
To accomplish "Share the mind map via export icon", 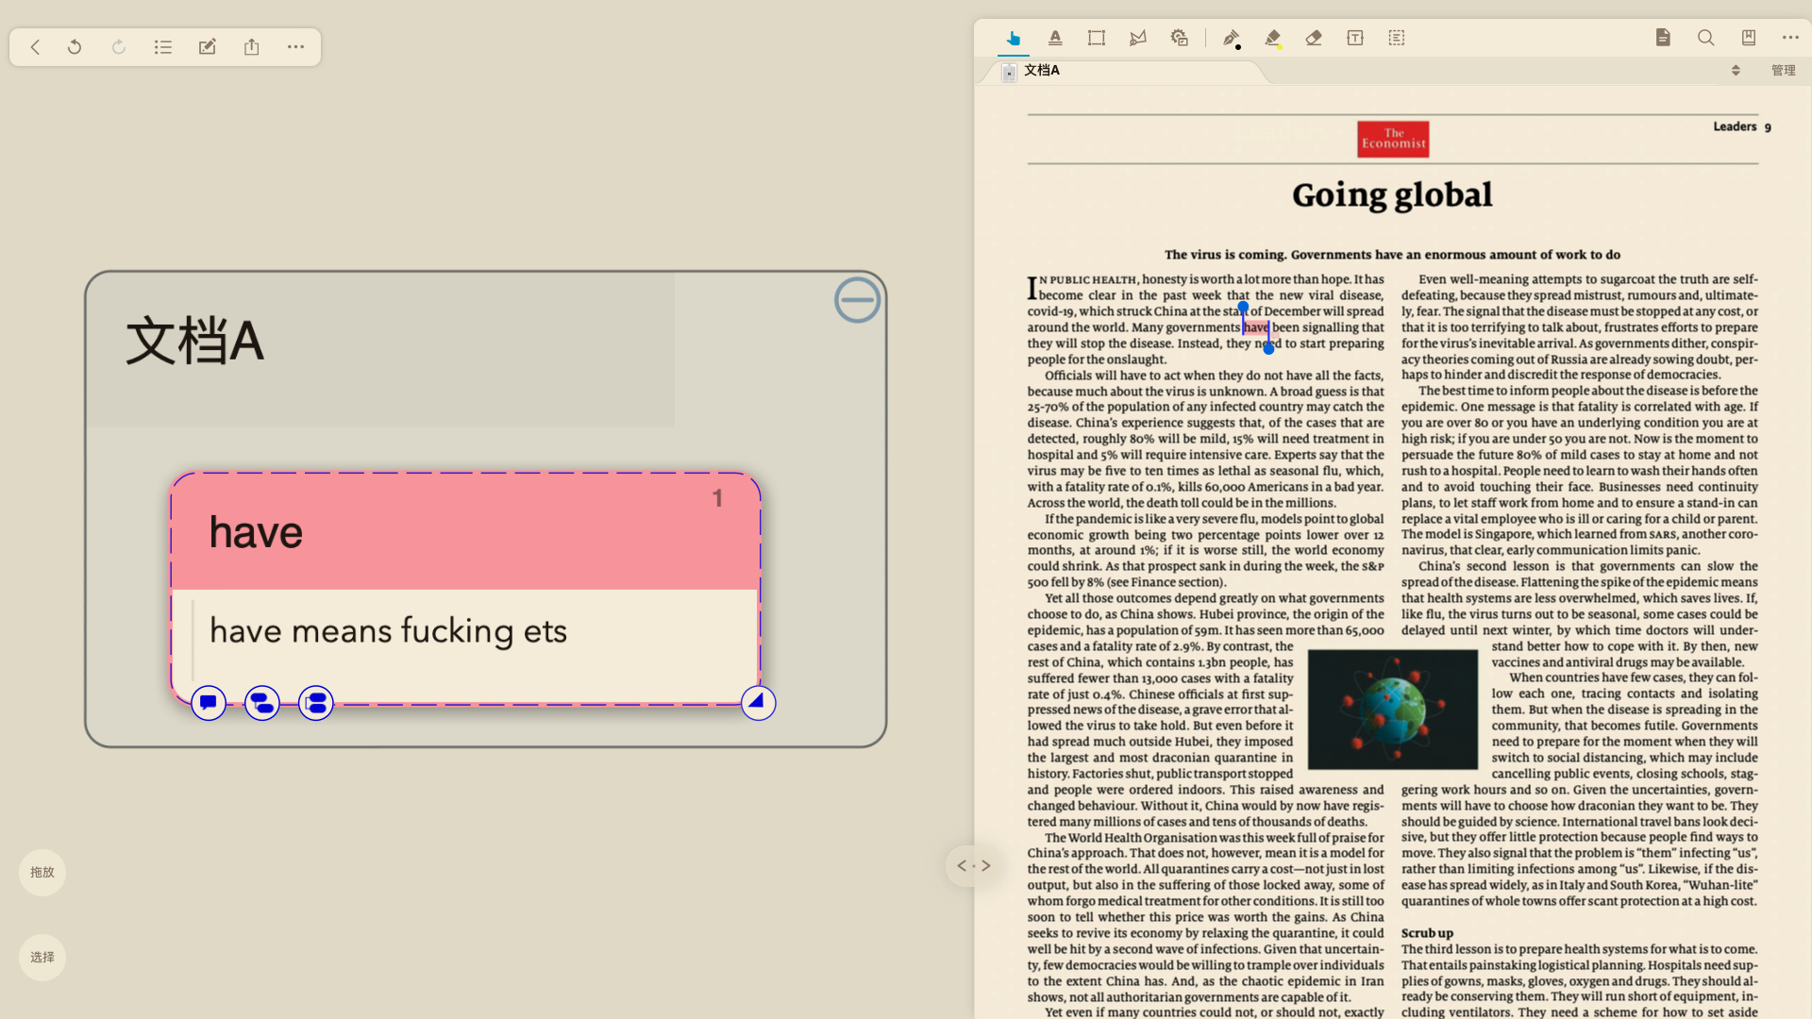I will [251, 47].
